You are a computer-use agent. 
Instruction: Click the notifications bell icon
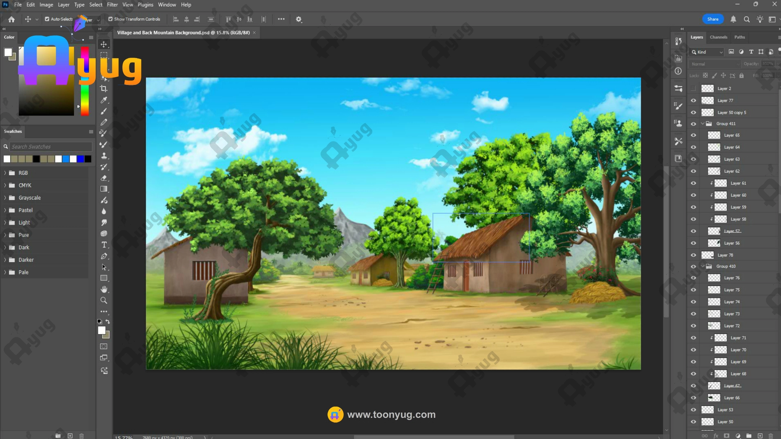click(733, 19)
